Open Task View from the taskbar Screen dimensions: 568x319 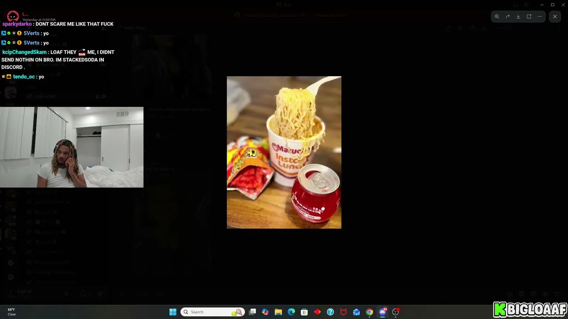pos(252,312)
